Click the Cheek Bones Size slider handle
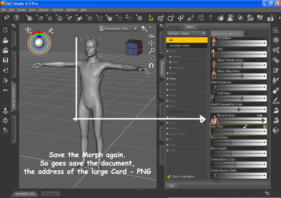 pyautogui.click(x=235, y=164)
